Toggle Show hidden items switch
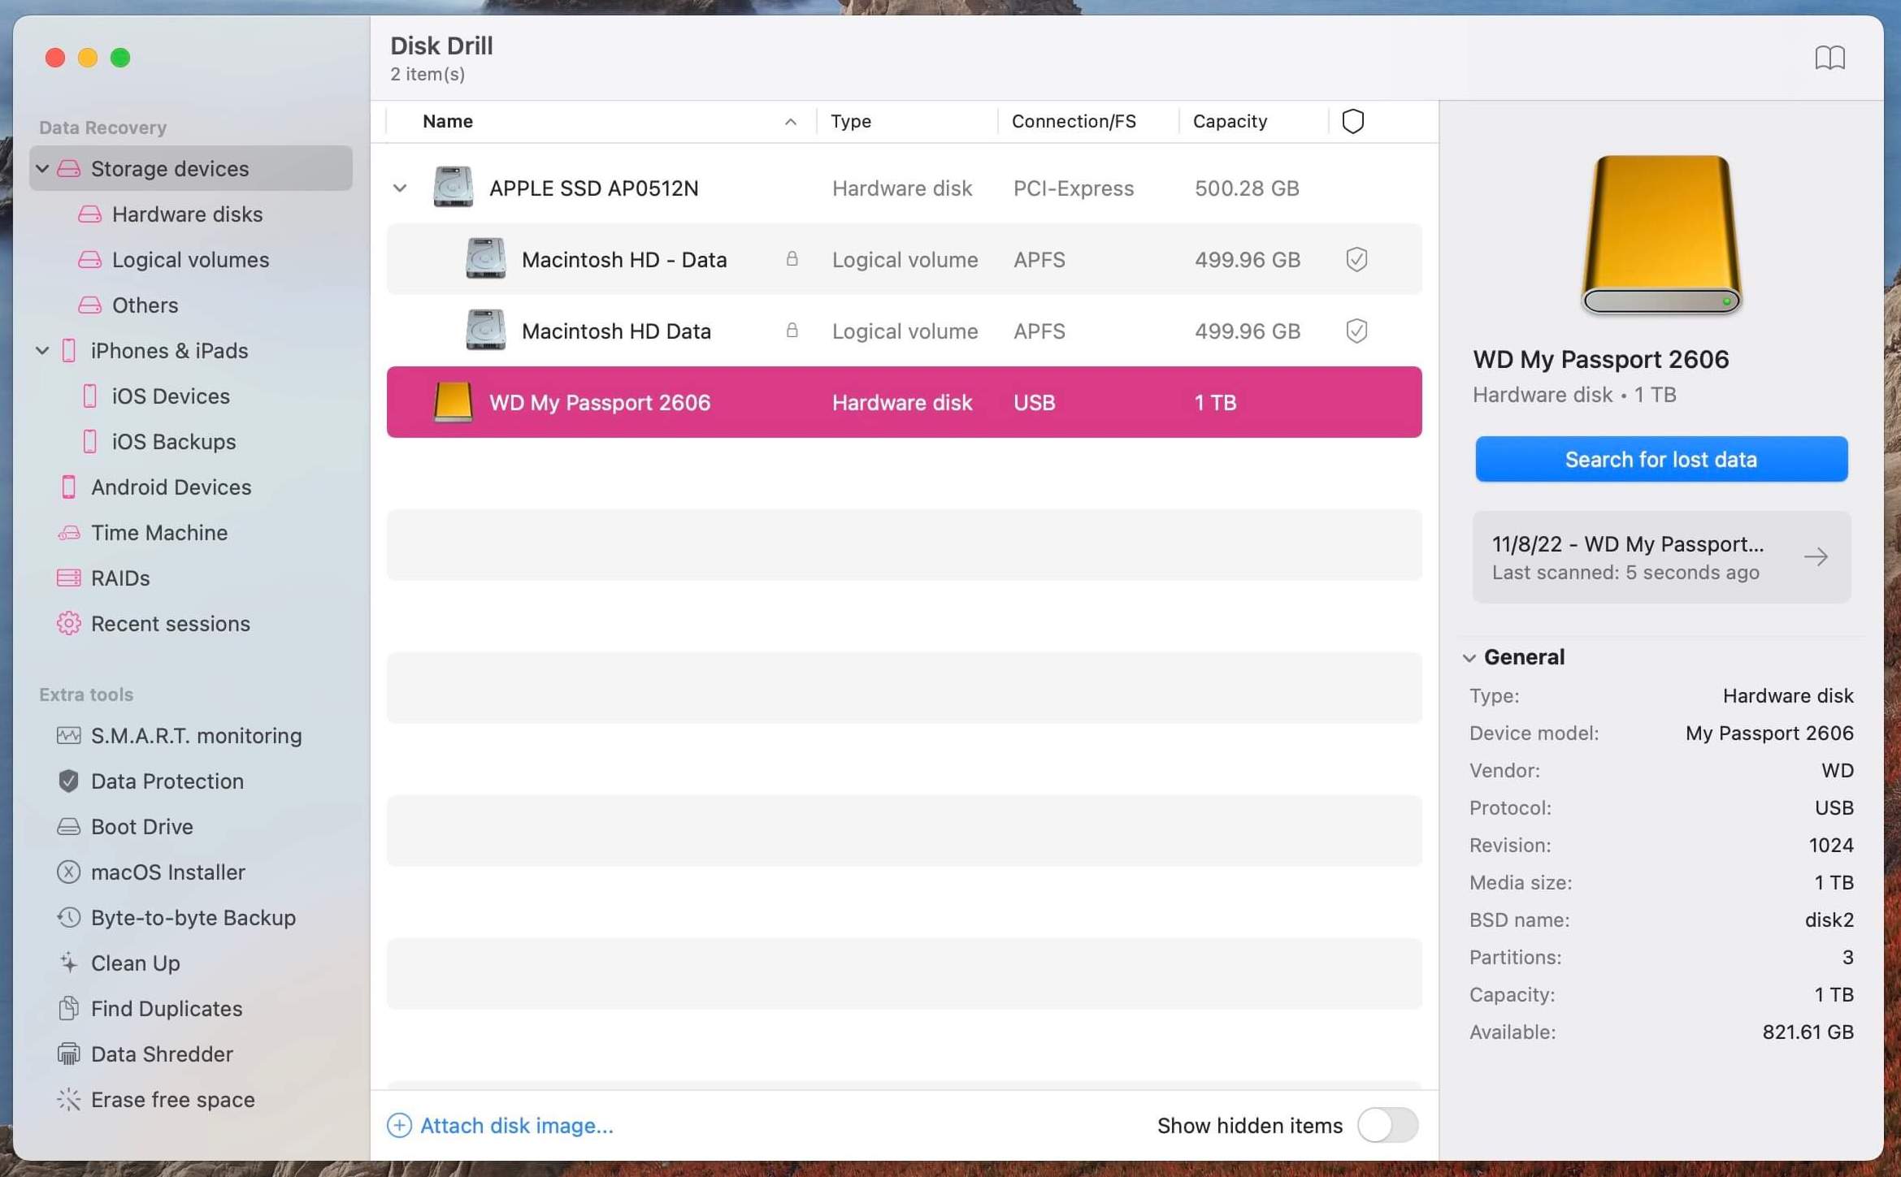Viewport: 1901px width, 1177px height. (x=1387, y=1125)
